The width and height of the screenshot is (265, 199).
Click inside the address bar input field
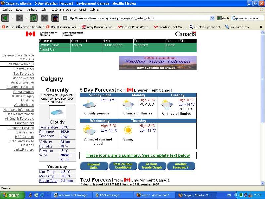pyautogui.click(x=132, y=18)
